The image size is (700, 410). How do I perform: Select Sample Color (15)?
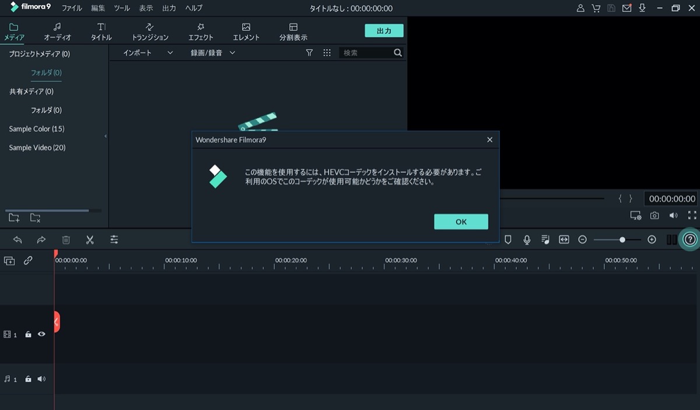(37, 128)
